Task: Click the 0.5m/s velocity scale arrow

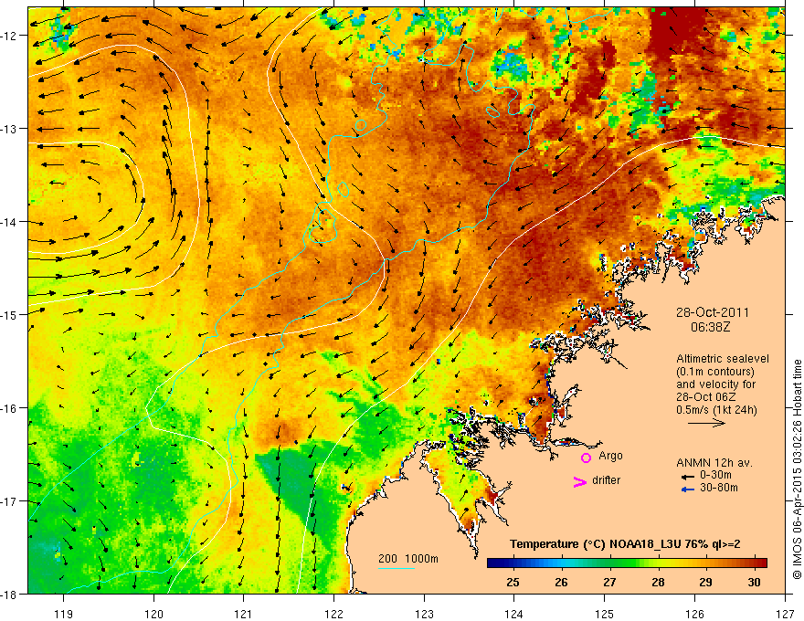Action: pos(706,423)
